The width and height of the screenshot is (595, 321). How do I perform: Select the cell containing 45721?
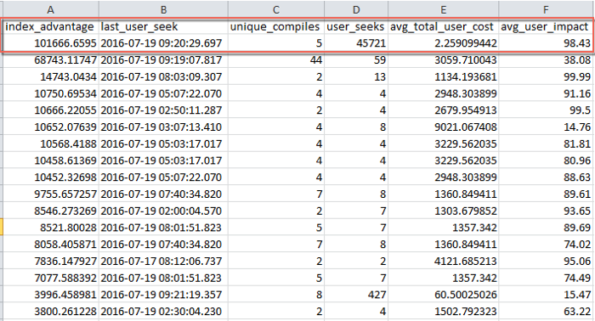pos(356,42)
